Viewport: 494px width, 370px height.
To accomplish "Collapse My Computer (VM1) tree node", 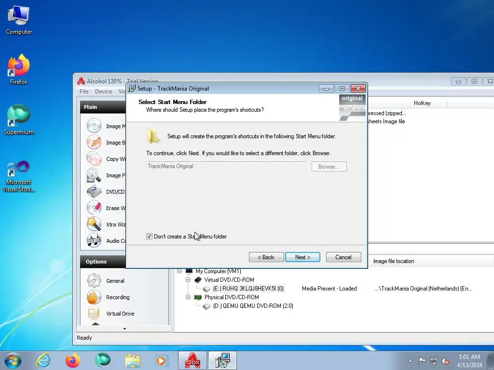I will click(x=179, y=271).
